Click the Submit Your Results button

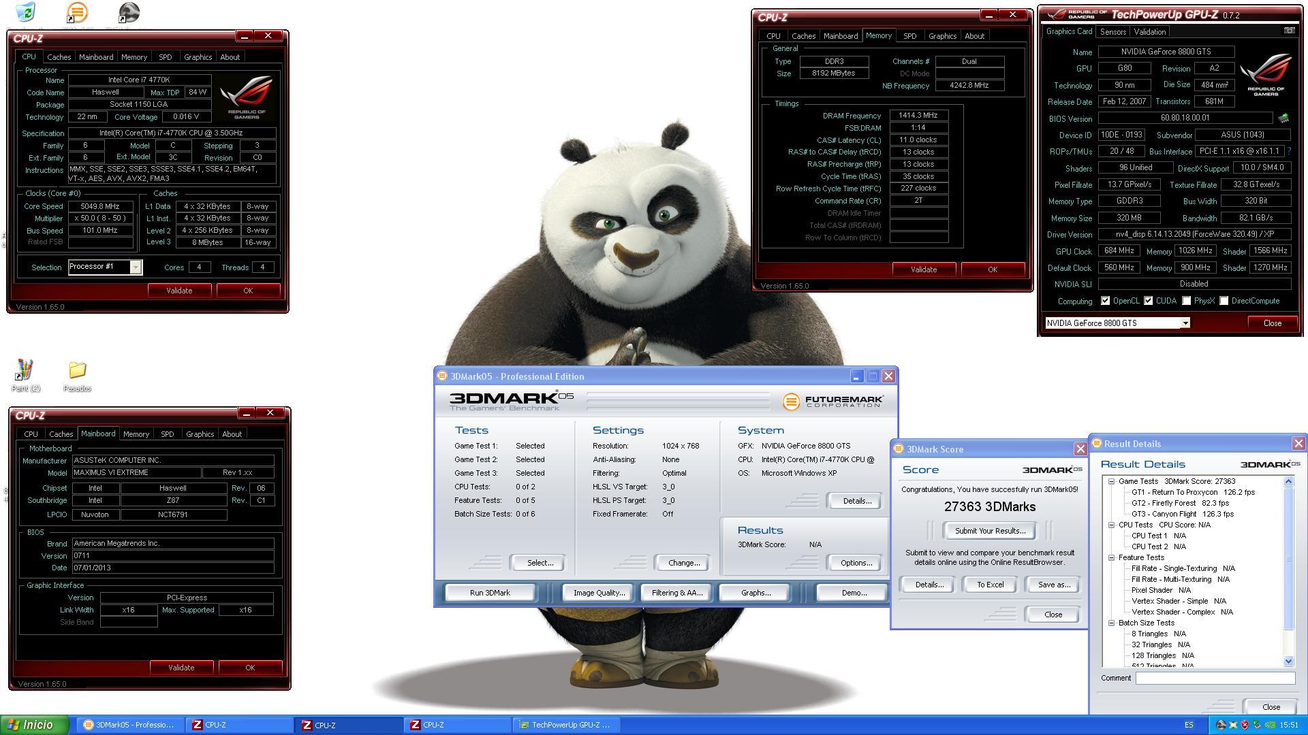(989, 531)
